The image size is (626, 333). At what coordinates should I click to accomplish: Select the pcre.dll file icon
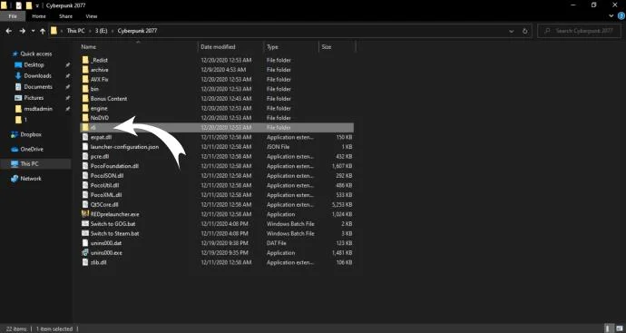point(85,156)
